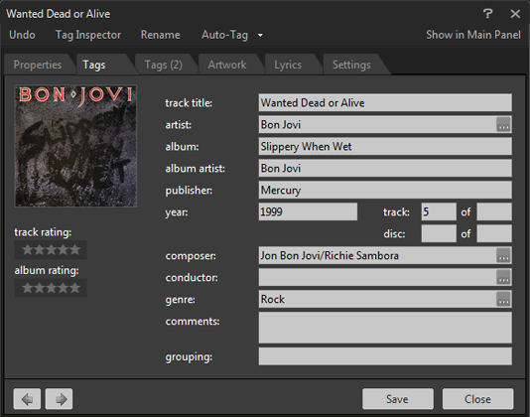Viewport: 530px width, 417px height.
Task: Edit the publisher field Mercury
Action: tap(385, 190)
